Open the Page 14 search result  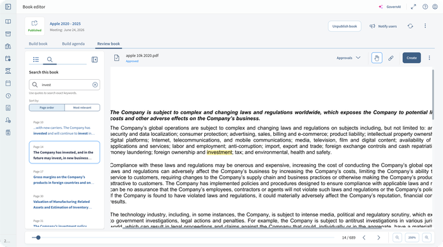[64, 153]
